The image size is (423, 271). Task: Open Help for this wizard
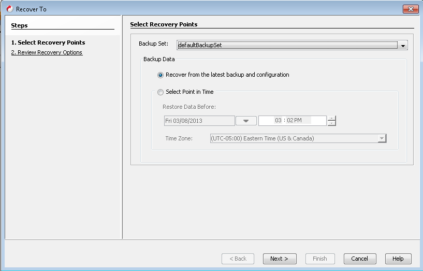tap(398, 259)
